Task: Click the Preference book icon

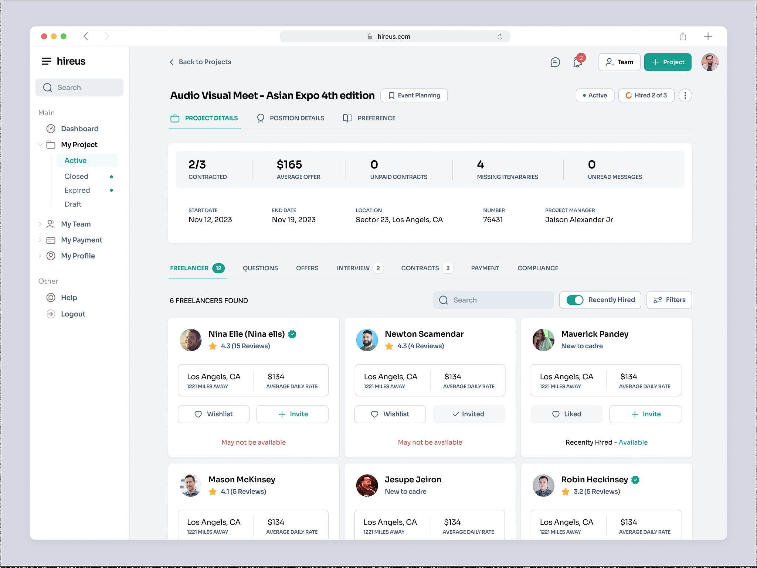Action: [347, 118]
